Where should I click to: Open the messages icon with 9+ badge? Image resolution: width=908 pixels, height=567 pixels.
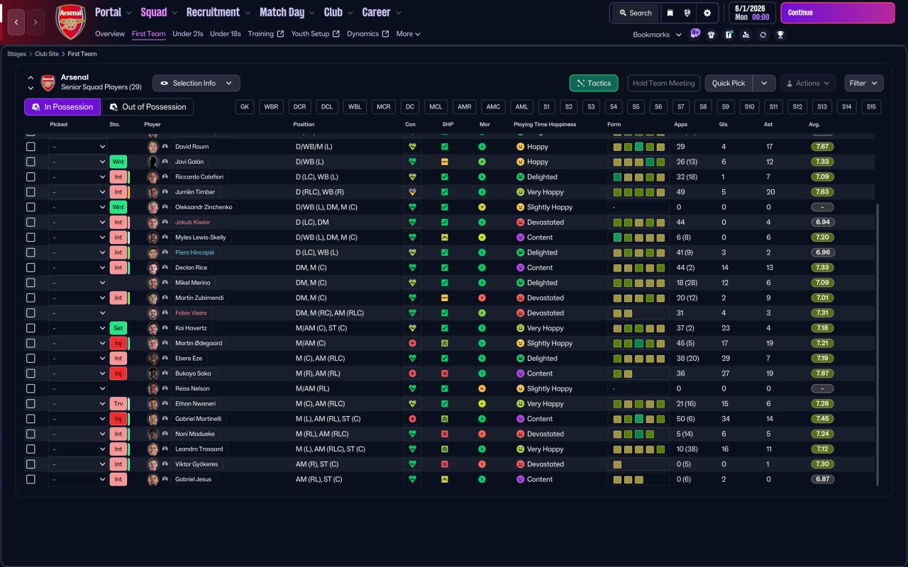click(694, 34)
